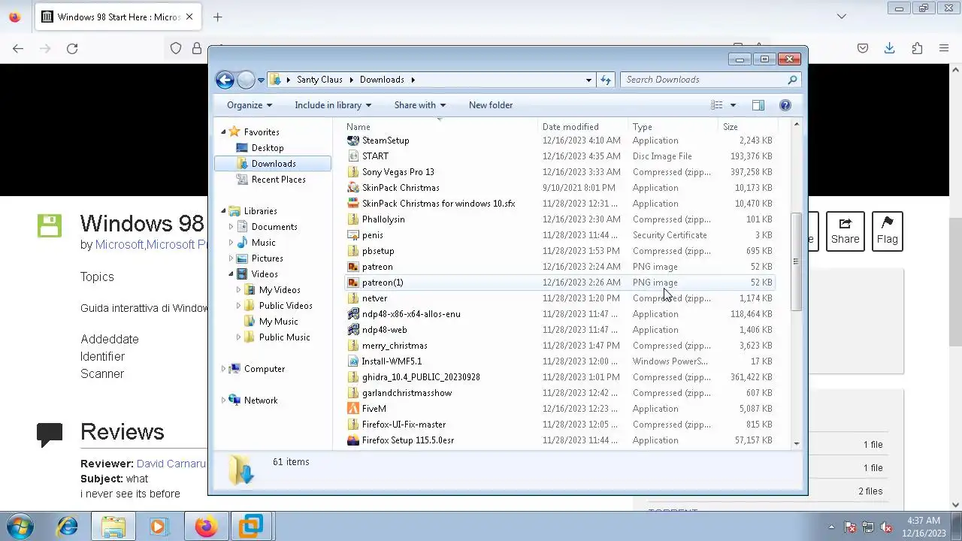Click Firefox extensions puzzle icon
Viewport: 962px width, 541px height.
coord(917,48)
